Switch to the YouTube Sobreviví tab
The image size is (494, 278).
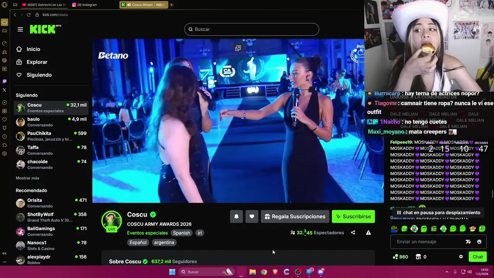[44, 5]
